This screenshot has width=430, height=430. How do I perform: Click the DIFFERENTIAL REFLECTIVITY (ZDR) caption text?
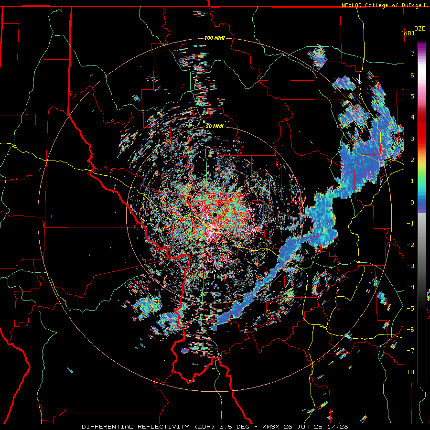click(149, 427)
